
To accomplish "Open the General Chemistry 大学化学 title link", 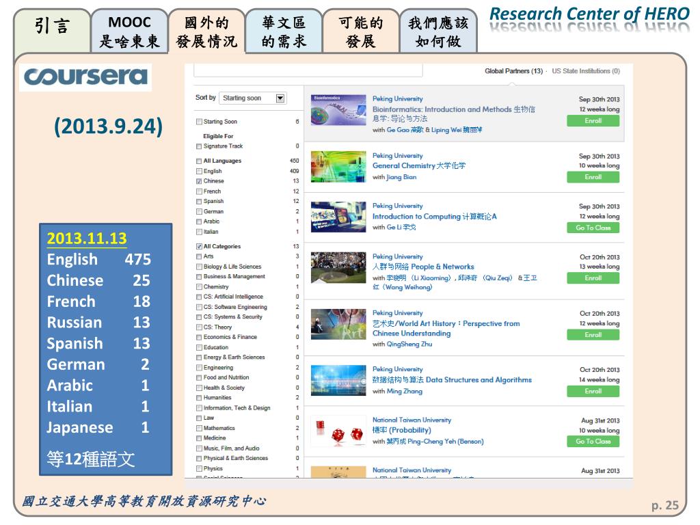I will 419,165.
